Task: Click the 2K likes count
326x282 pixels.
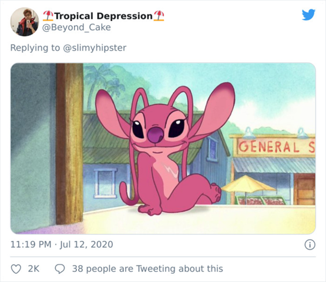Action: [x=33, y=268]
